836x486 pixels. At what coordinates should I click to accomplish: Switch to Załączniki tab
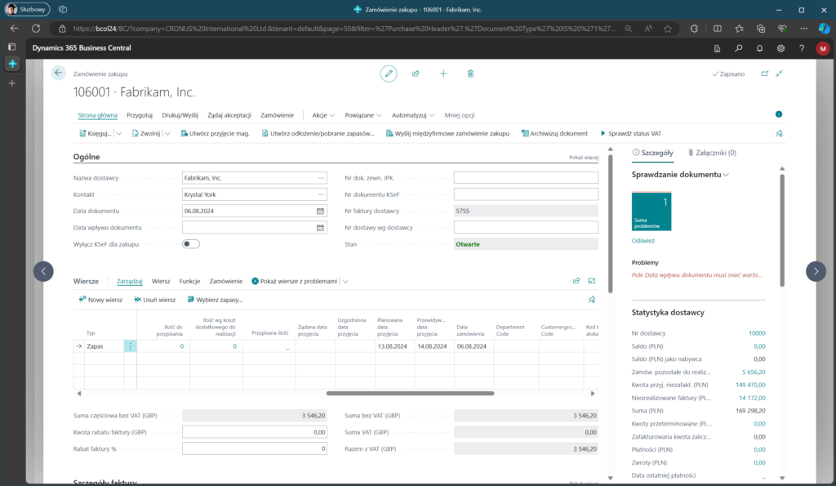tap(710, 153)
